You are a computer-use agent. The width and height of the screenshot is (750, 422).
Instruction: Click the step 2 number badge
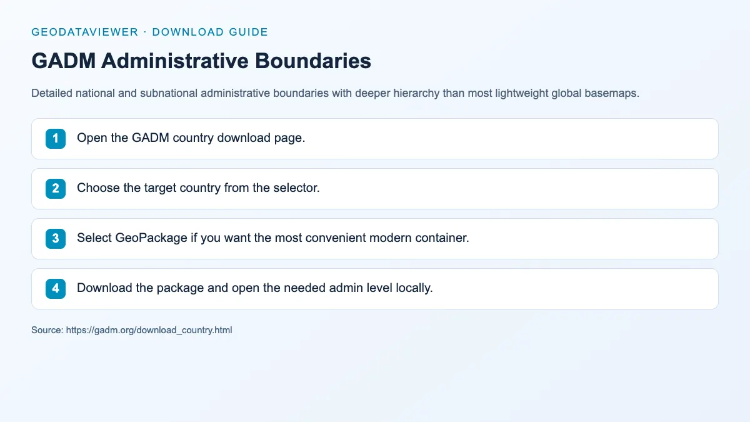point(56,189)
